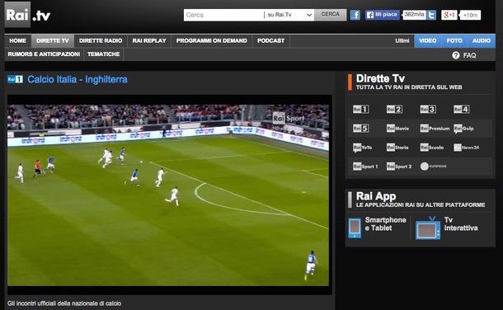Viewport: 503px width, 310px height.
Task: Open the Tv Interattiva app icon
Action: coord(428,228)
